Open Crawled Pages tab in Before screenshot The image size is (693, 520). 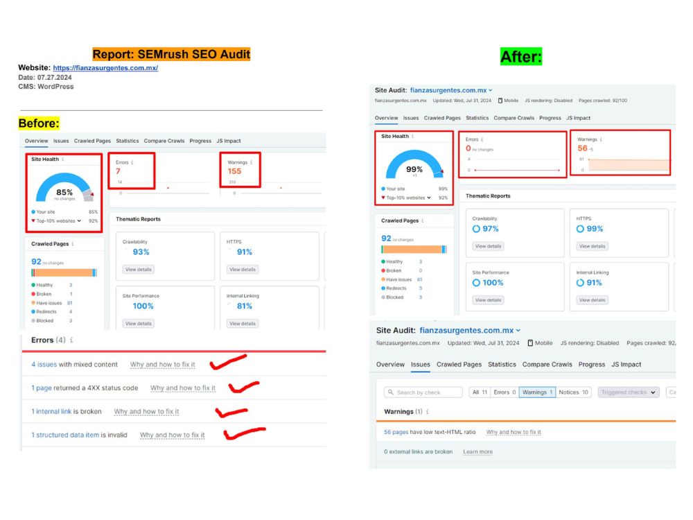[92, 141]
